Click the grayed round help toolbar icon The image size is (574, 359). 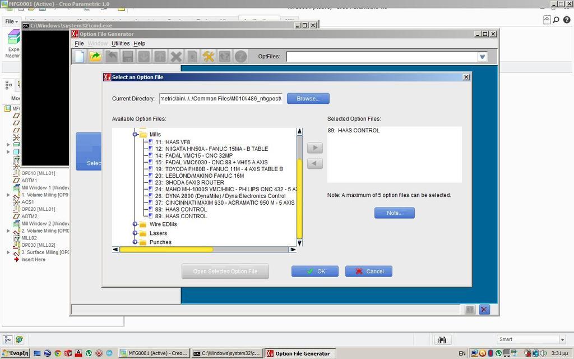click(240, 57)
